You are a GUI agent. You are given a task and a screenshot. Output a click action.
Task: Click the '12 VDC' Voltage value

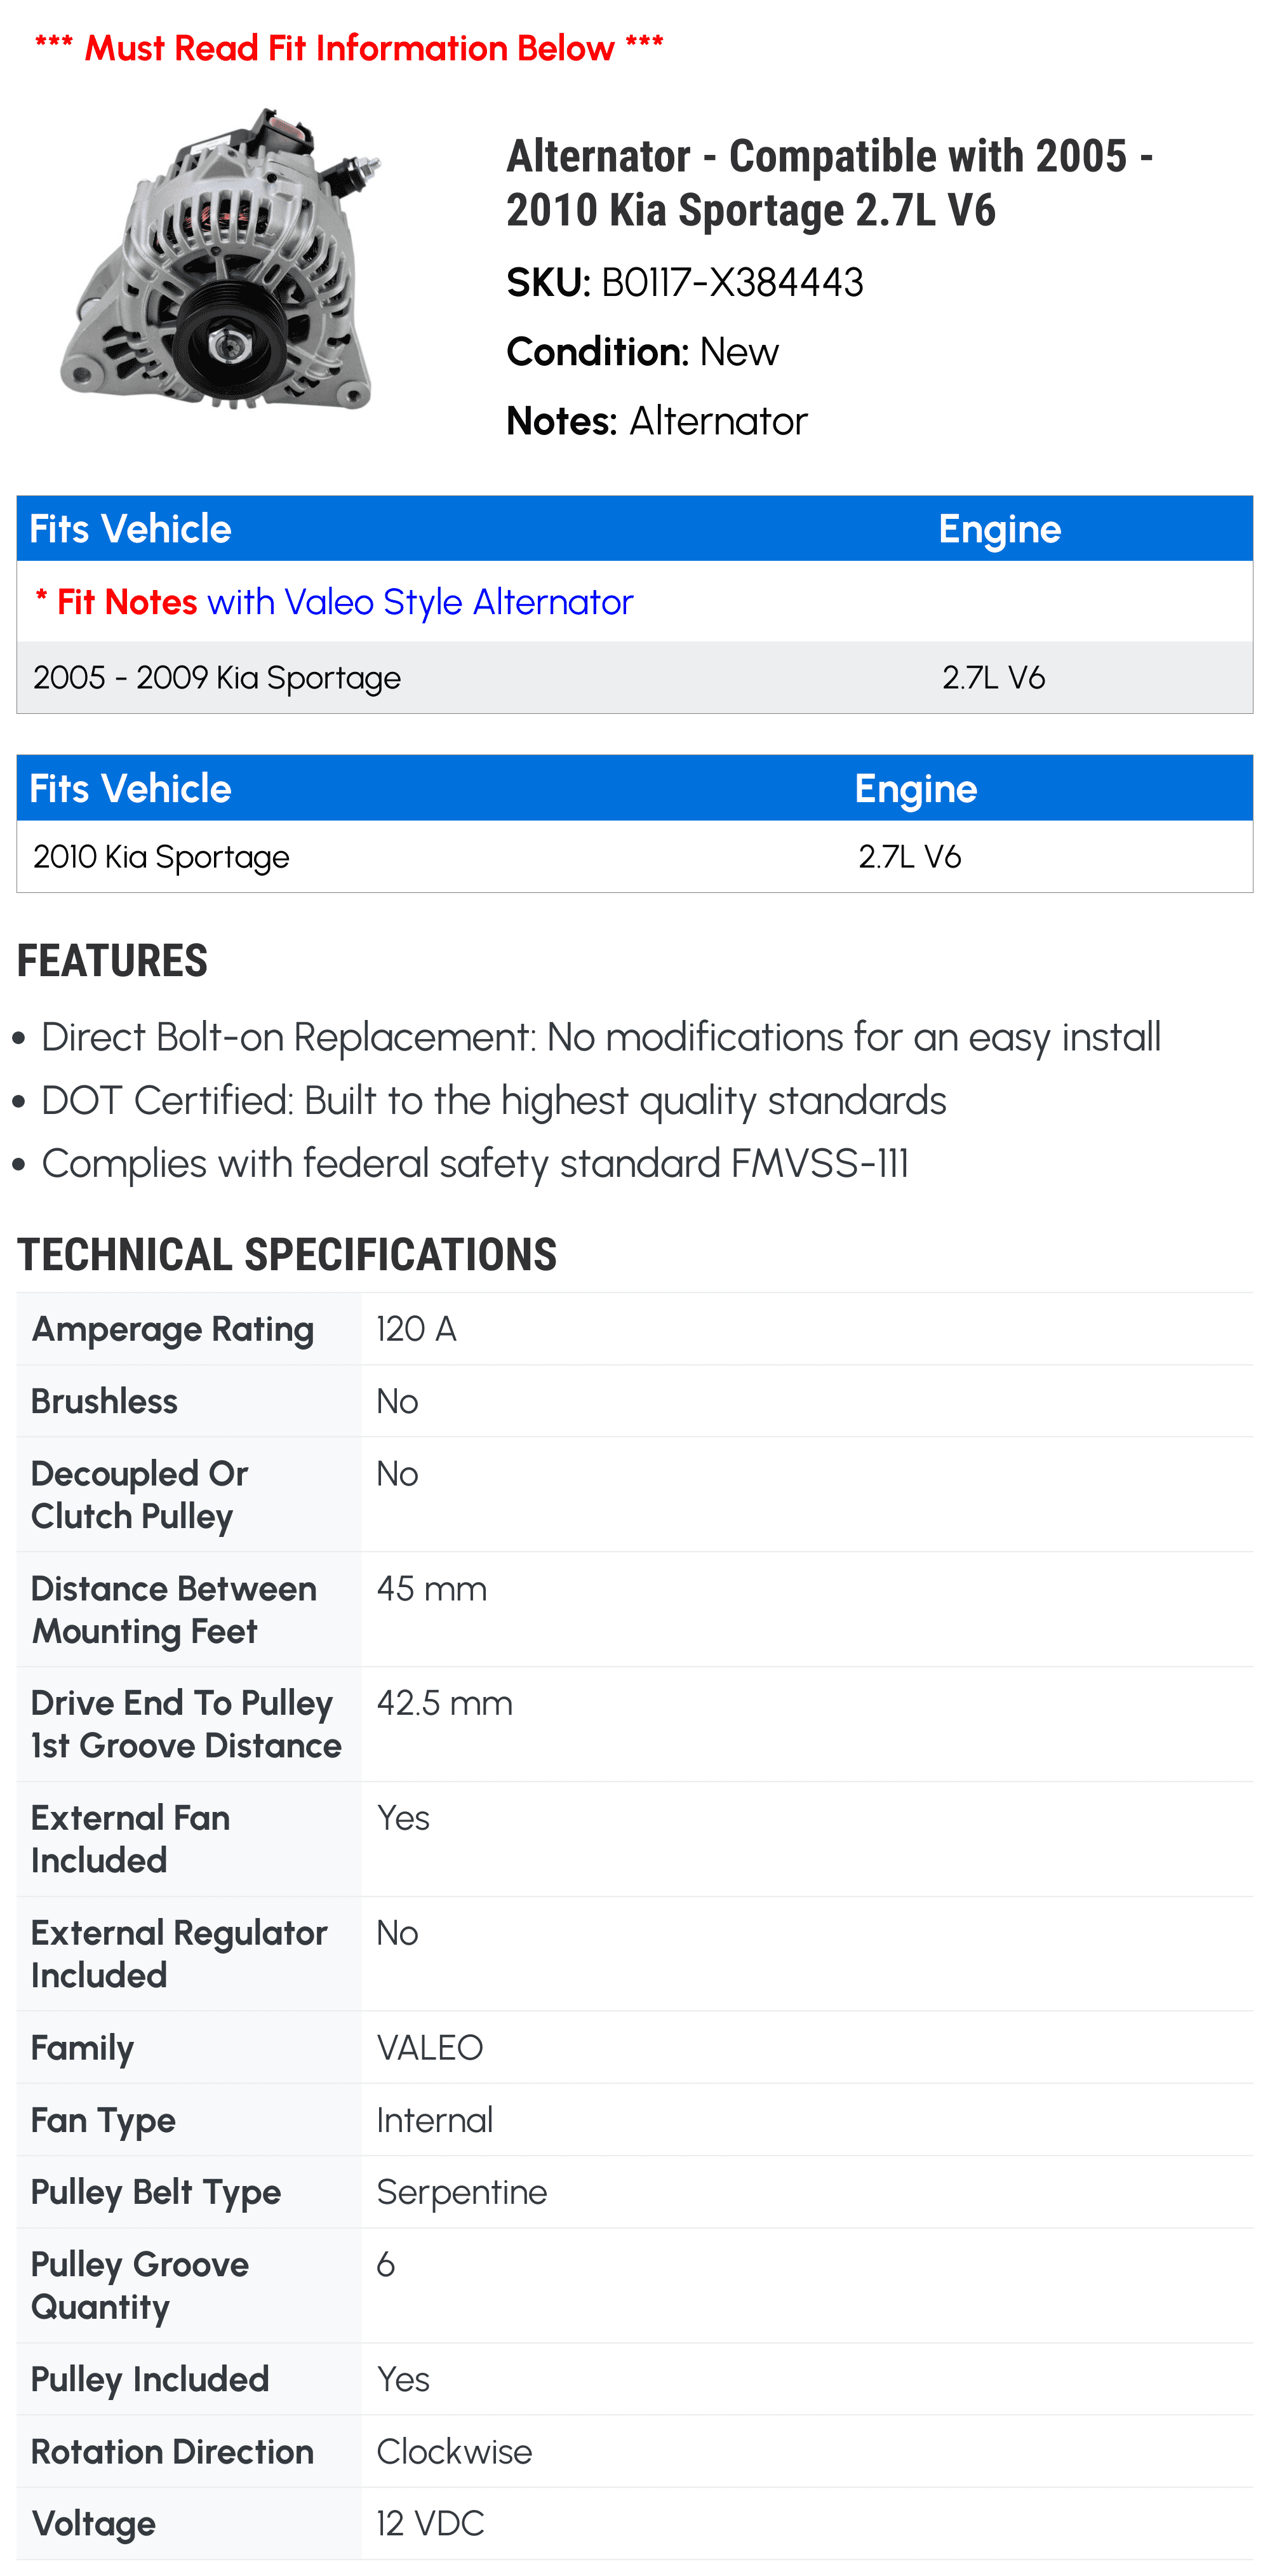pyautogui.click(x=430, y=2524)
